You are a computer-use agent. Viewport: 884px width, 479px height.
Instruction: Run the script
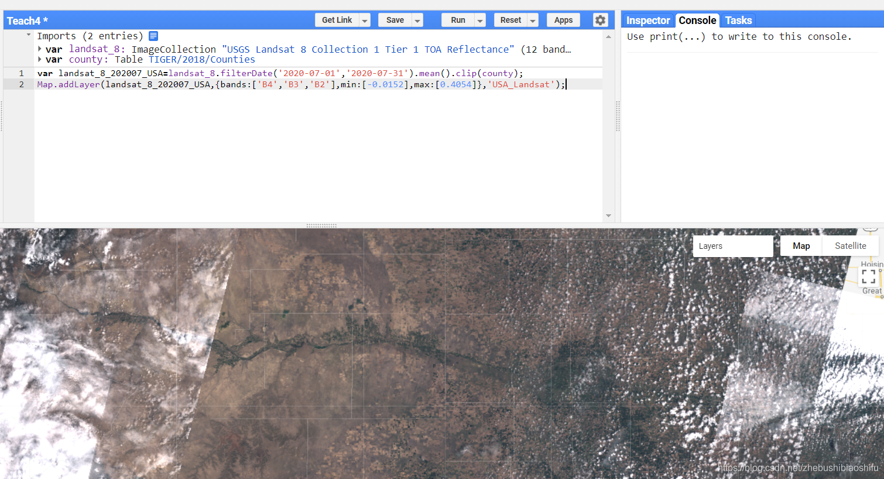point(459,19)
